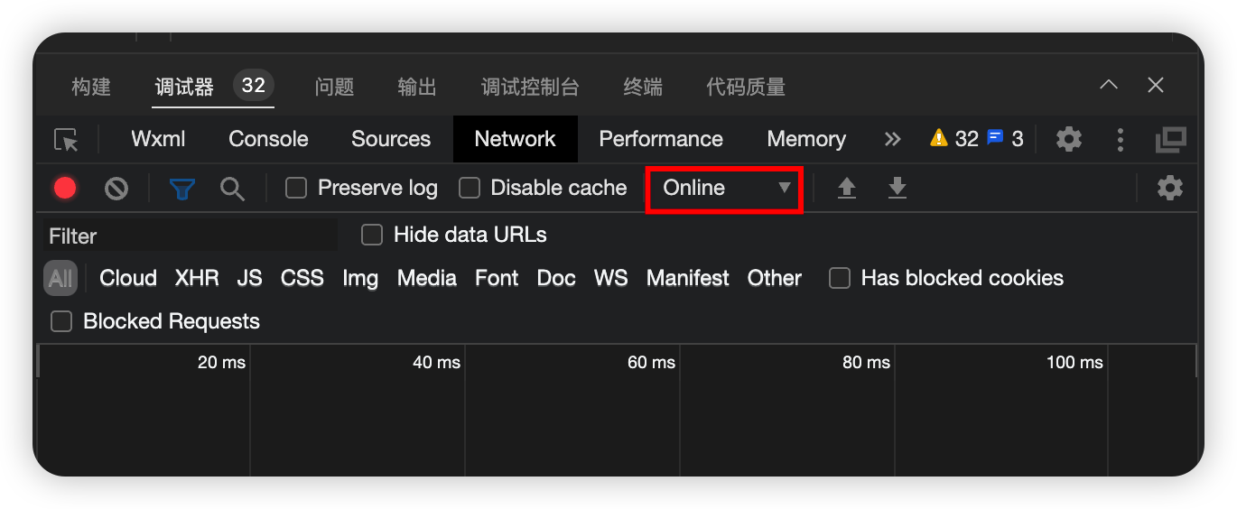Filter requests by Media

click(x=427, y=278)
